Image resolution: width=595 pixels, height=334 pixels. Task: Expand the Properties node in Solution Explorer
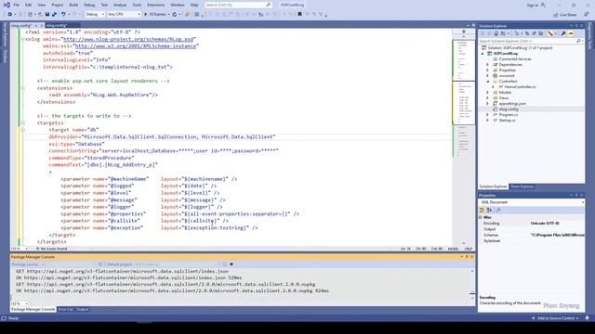pos(488,71)
